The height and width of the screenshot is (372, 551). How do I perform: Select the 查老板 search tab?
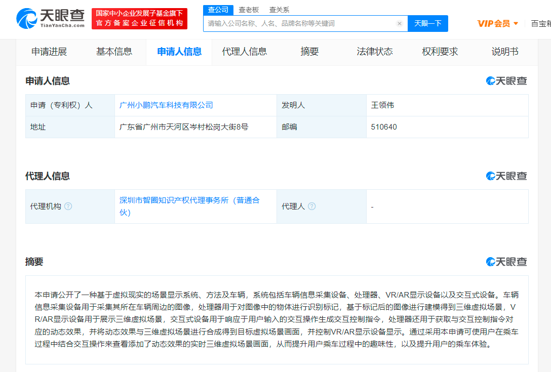tap(249, 10)
